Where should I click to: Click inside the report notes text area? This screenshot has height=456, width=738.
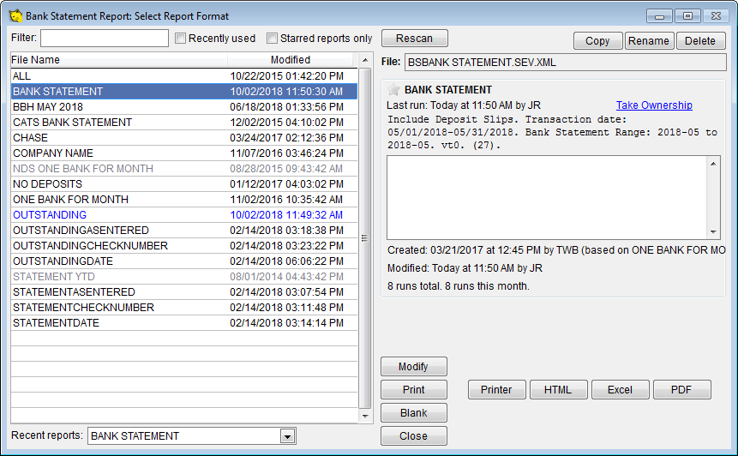point(547,198)
